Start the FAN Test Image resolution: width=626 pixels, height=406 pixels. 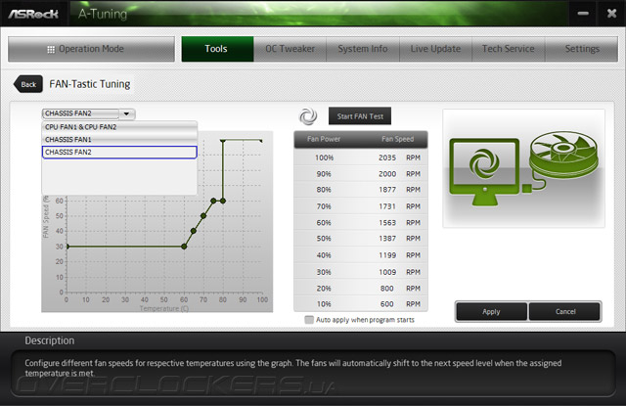click(360, 116)
